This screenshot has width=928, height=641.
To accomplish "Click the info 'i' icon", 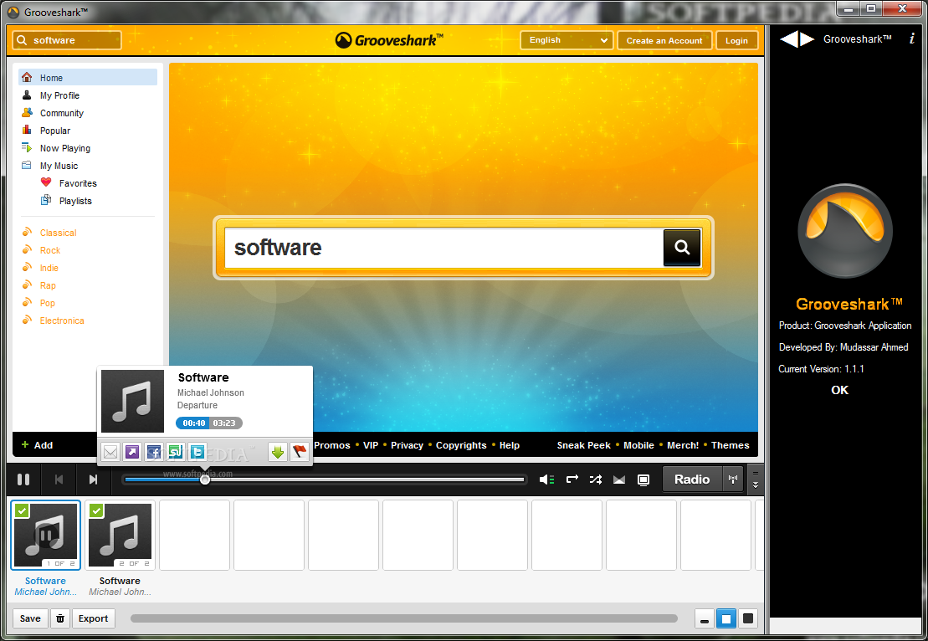I will (x=911, y=39).
